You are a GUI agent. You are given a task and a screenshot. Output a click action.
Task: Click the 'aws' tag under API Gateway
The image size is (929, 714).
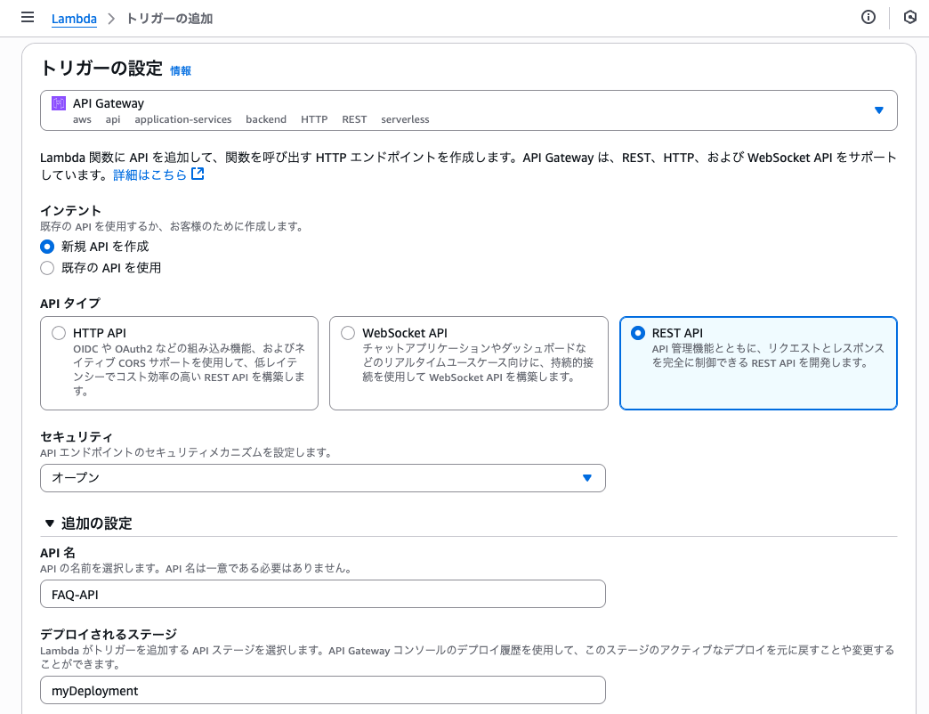point(83,119)
